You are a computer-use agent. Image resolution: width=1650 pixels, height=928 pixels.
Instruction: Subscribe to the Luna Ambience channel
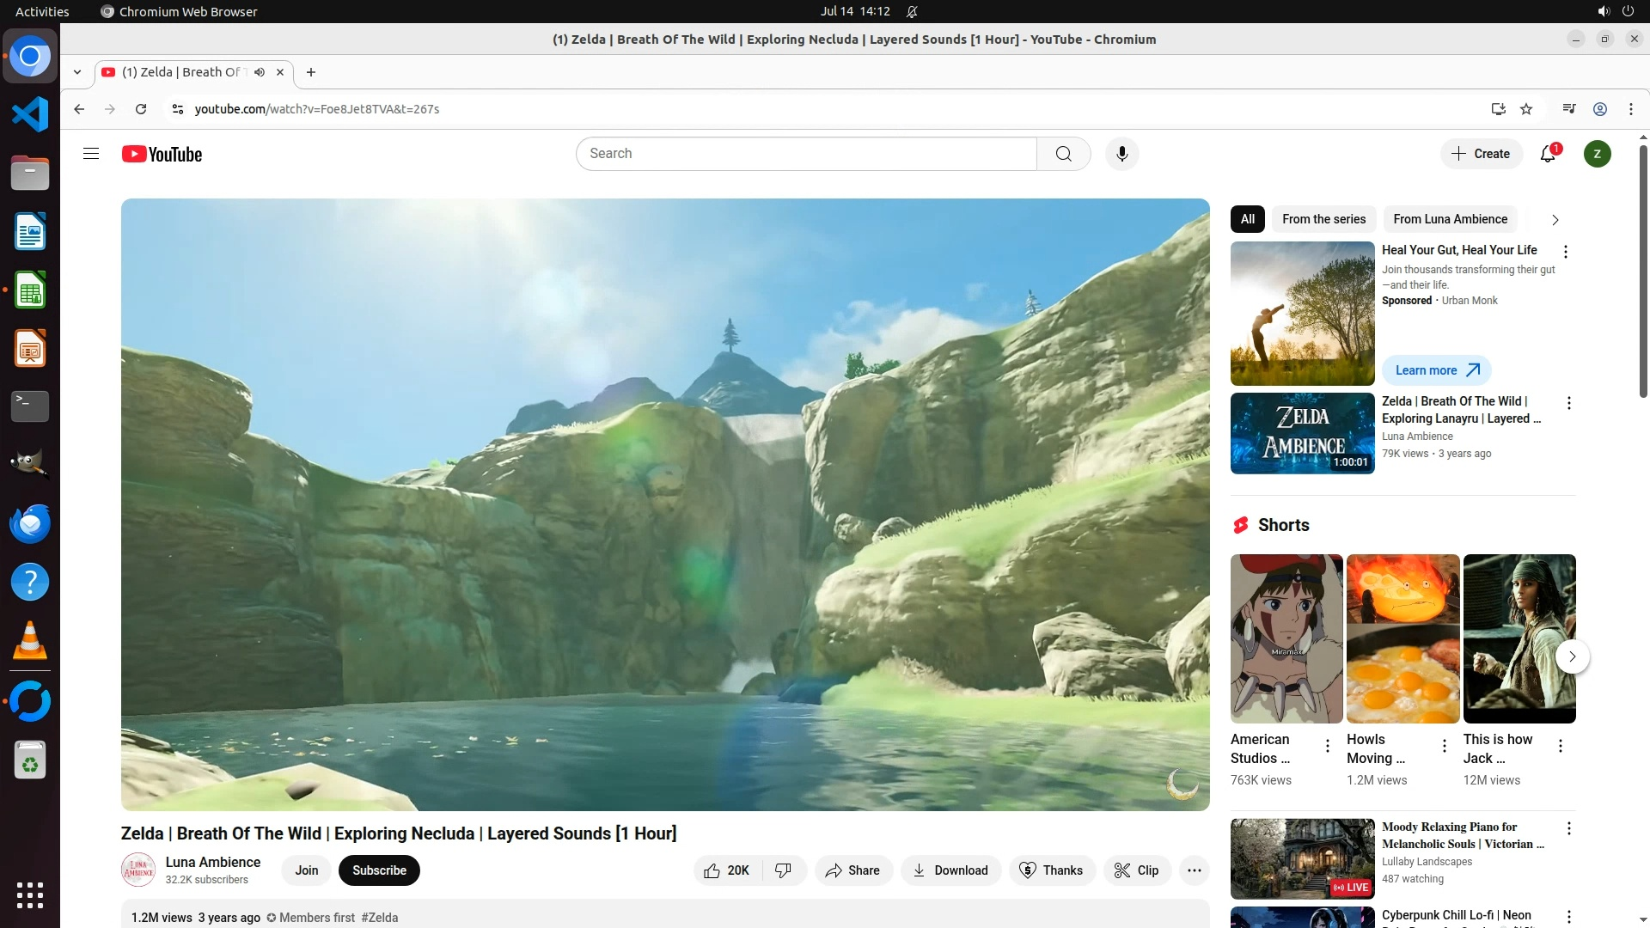(x=379, y=870)
